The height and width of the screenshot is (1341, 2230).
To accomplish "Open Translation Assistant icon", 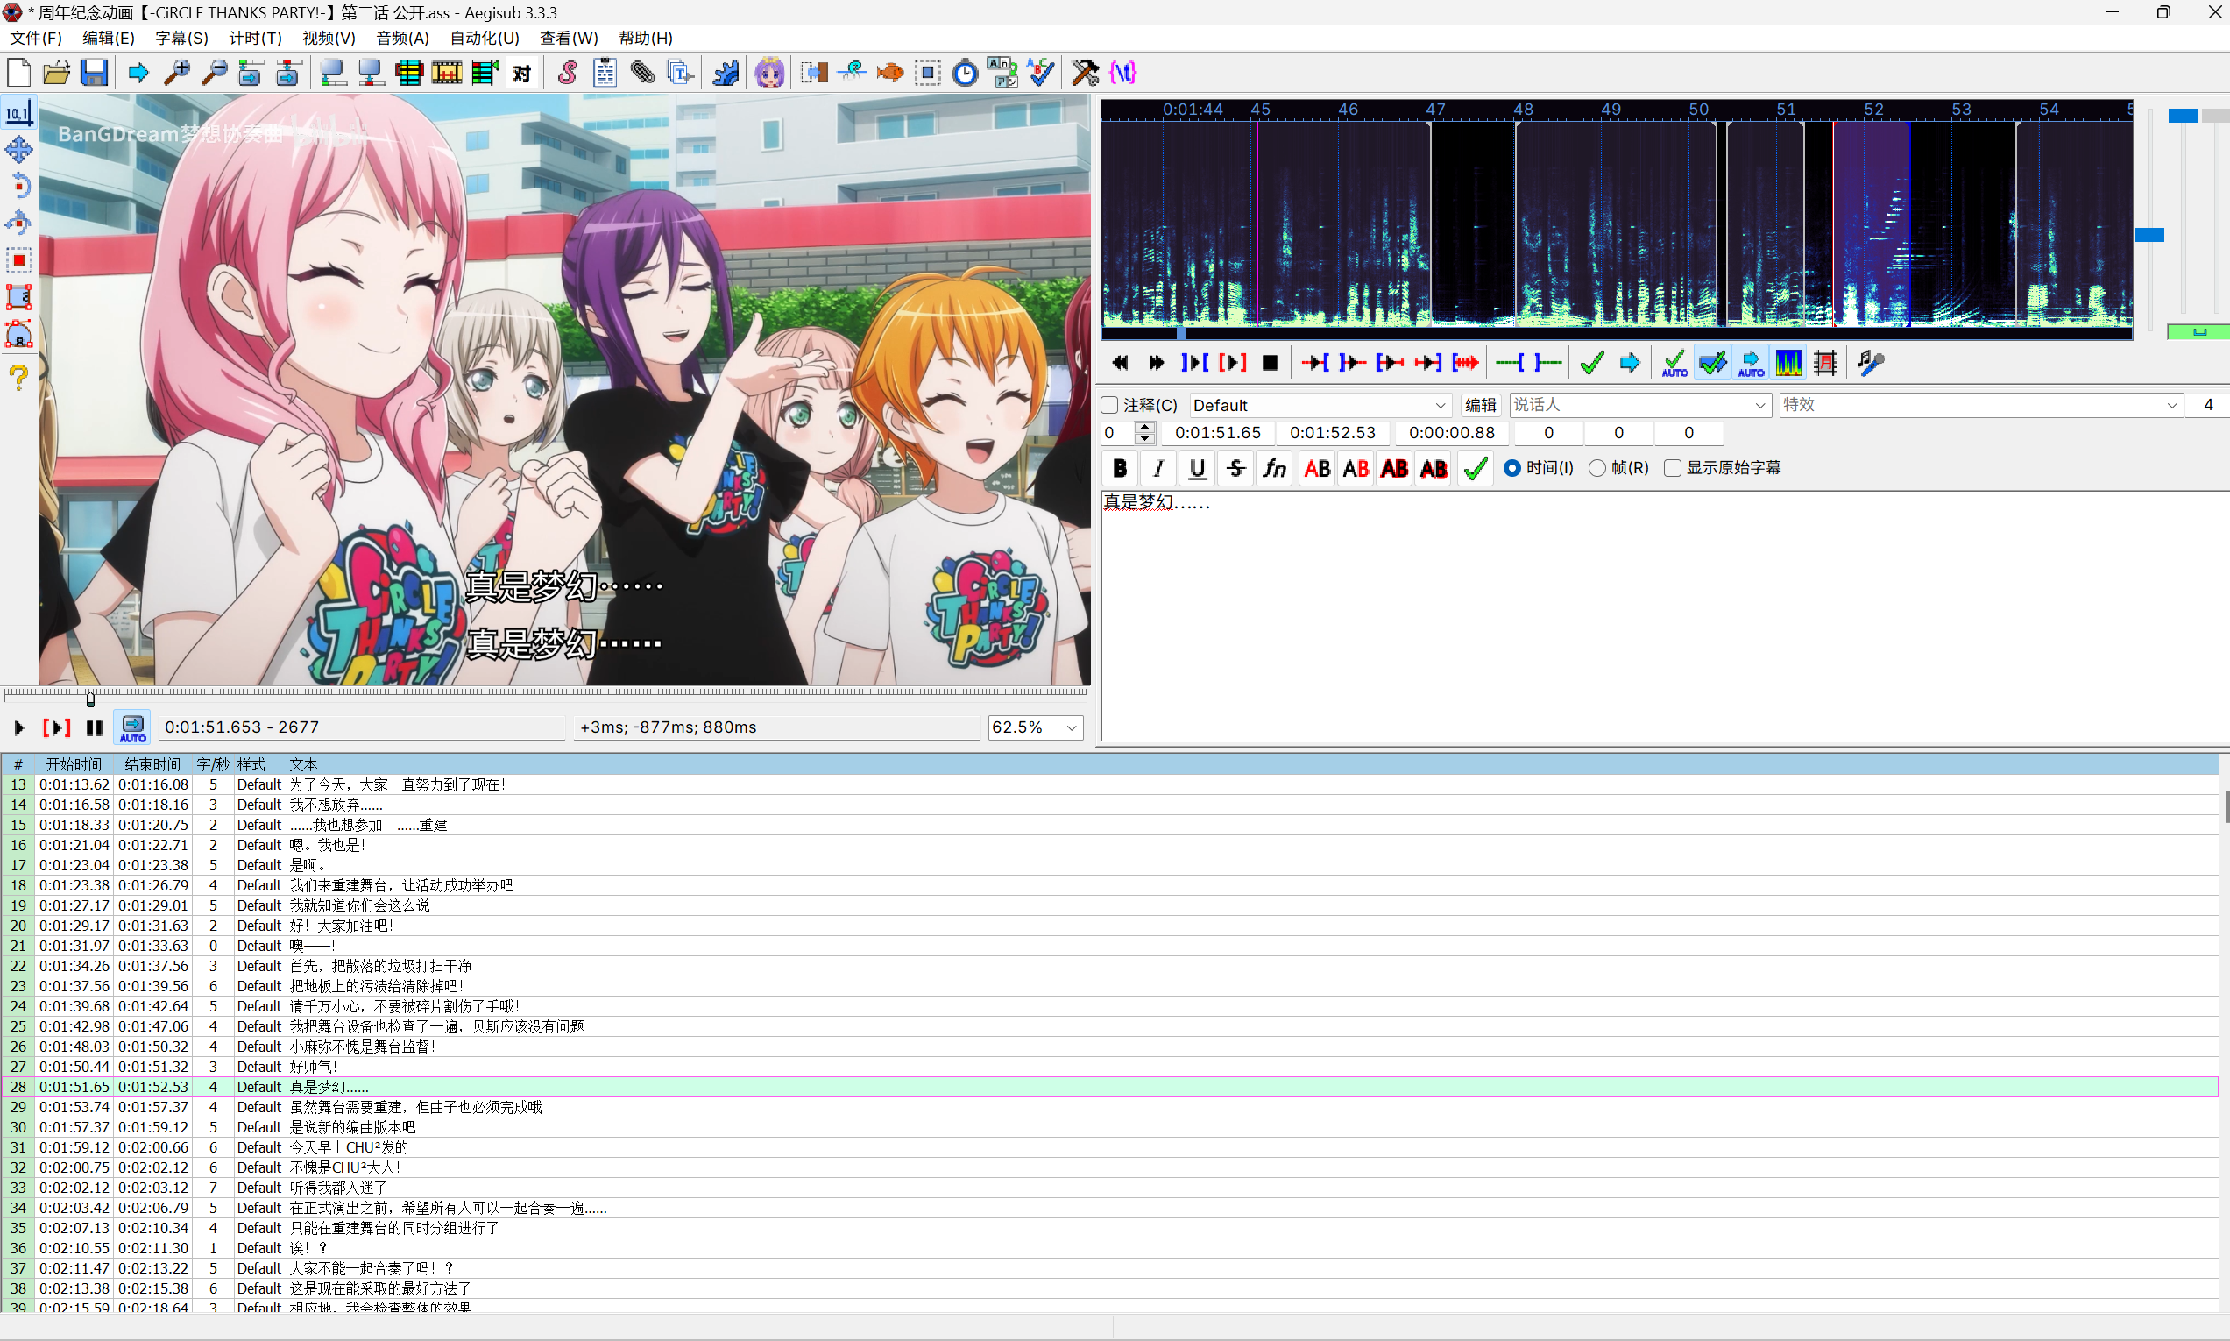I will 1002,72.
